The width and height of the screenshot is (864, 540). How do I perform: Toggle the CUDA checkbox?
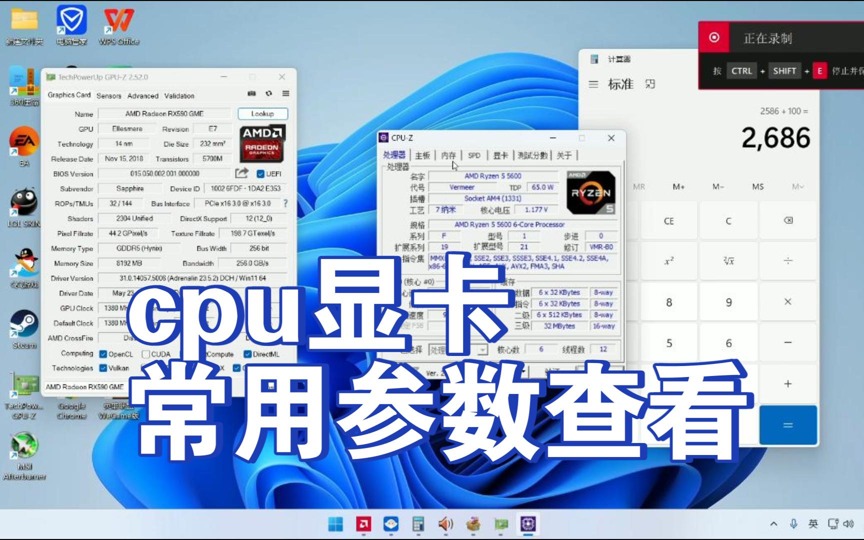tap(145, 354)
